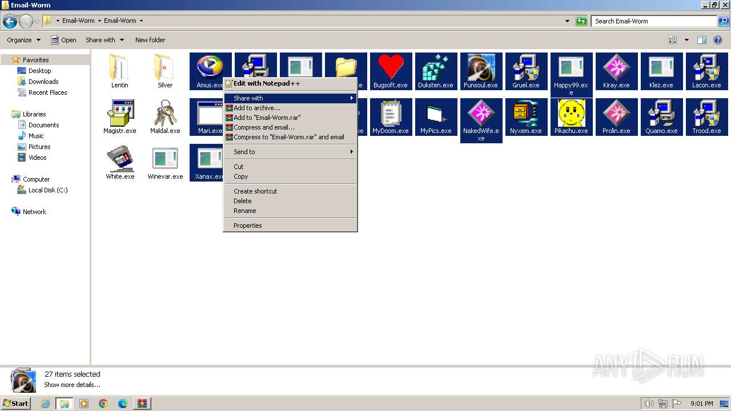Open the Help question mark icon
731x411 pixels.
coord(718,40)
